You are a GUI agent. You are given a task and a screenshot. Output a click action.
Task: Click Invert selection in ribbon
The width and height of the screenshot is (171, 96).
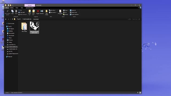tap(74, 14)
